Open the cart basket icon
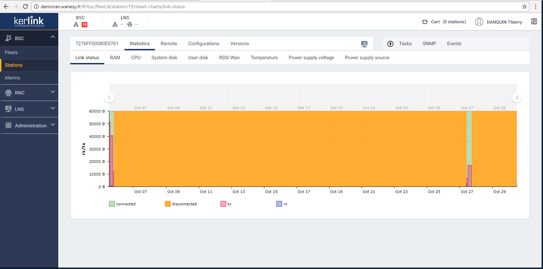Screen dimensions: 543x269 [425, 22]
